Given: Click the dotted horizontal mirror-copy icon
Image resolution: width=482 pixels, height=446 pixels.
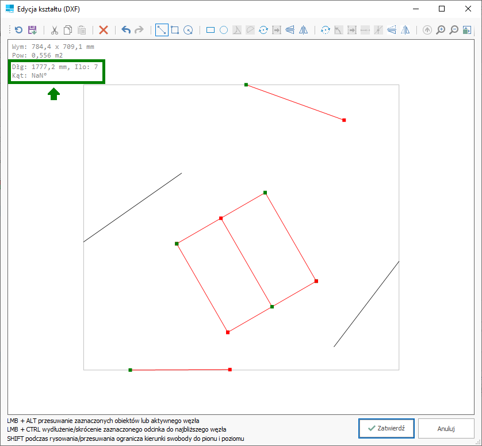Looking at the screenshot, I should pos(406,30).
